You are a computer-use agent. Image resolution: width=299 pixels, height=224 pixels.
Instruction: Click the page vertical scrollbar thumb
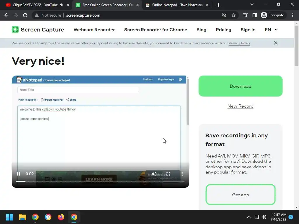click(296, 46)
